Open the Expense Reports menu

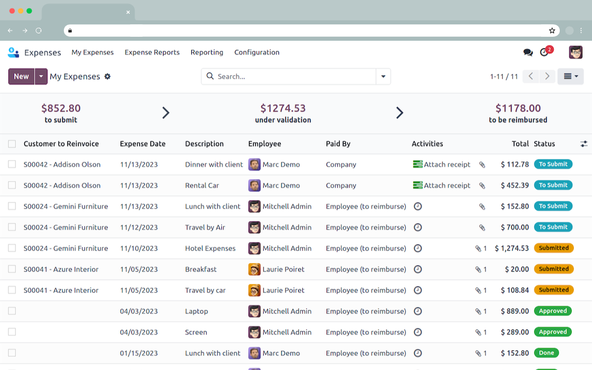[152, 53]
